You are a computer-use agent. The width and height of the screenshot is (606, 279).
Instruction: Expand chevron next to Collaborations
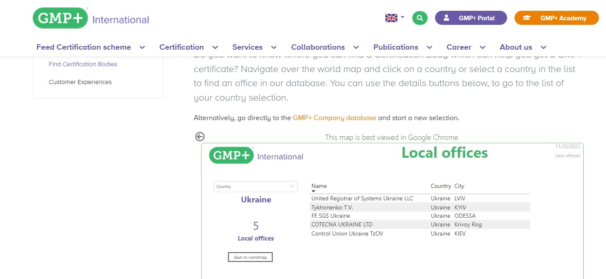(x=356, y=48)
